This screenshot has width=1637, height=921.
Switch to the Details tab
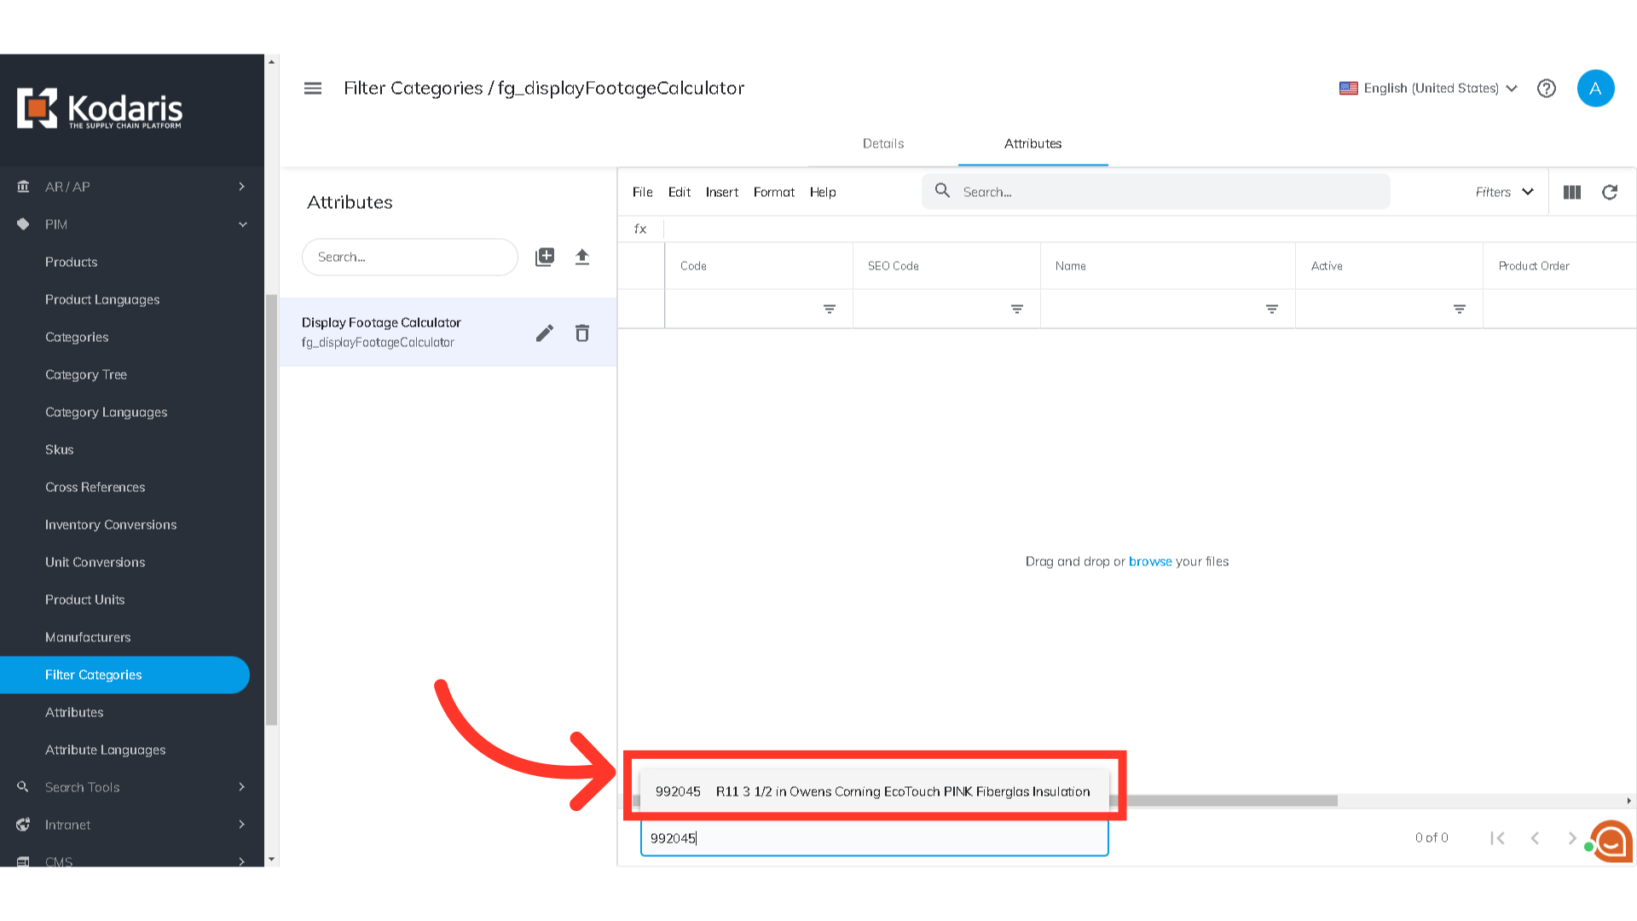883,143
